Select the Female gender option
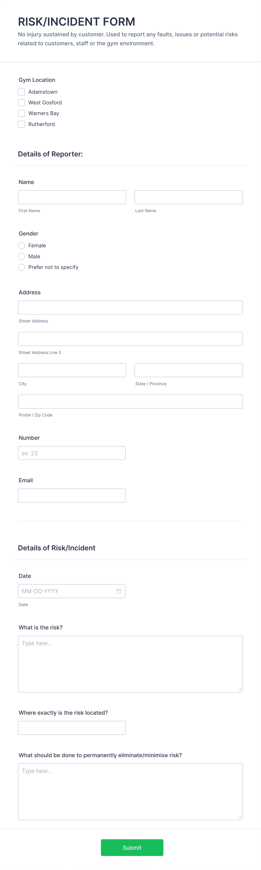Image resolution: width=261 pixels, height=870 pixels. [21, 246]
